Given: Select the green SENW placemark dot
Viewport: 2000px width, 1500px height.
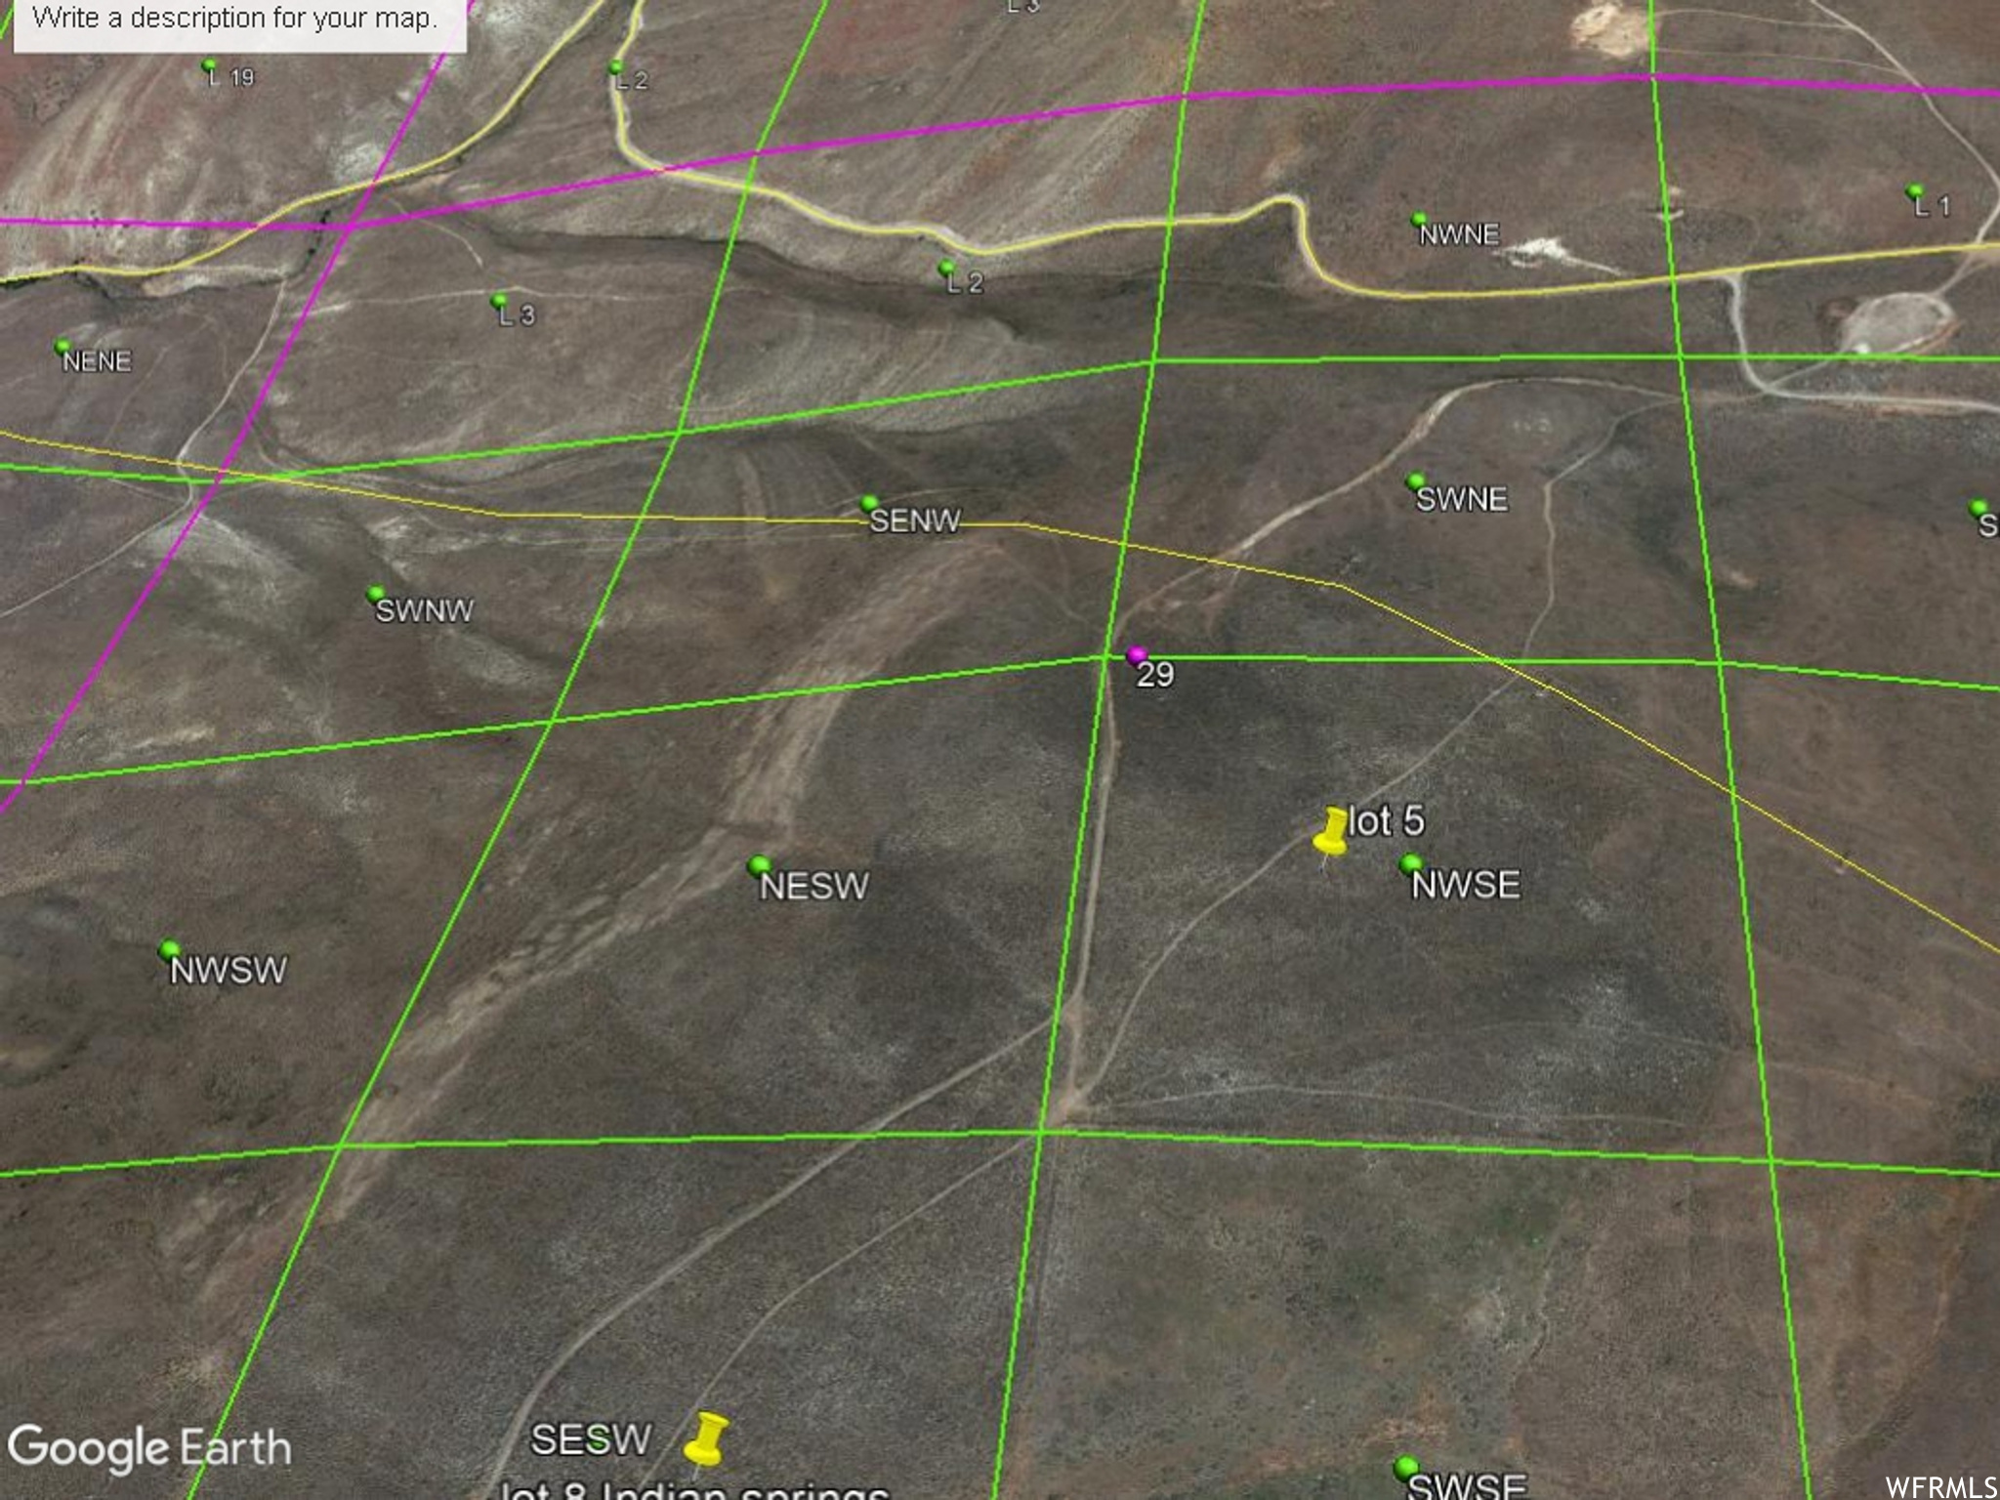Looking at the screenshot, I should pyautogui.click(x=869, y=503).
